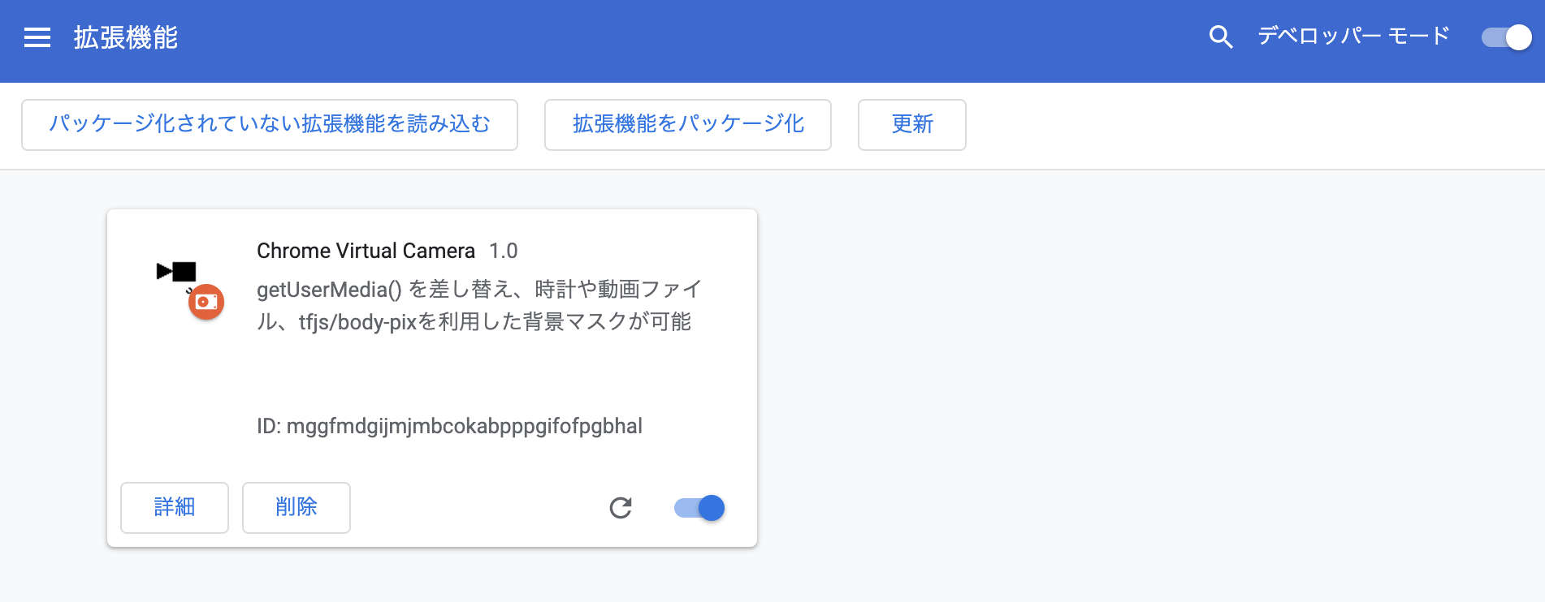1545x602 pixels.
Task: Click パッケージ化されていない拡張機能を読み込む button
Action: click(270, 124)
